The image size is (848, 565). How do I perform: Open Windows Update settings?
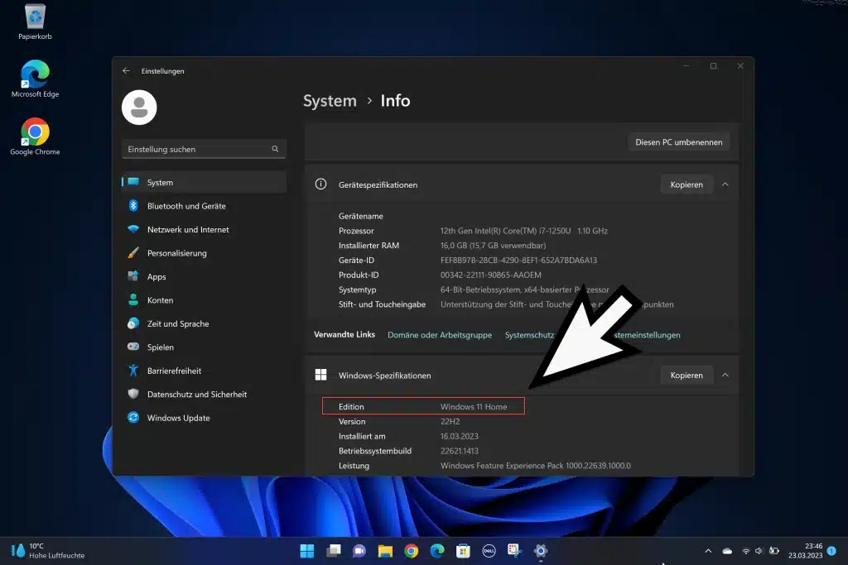[204, 418]
